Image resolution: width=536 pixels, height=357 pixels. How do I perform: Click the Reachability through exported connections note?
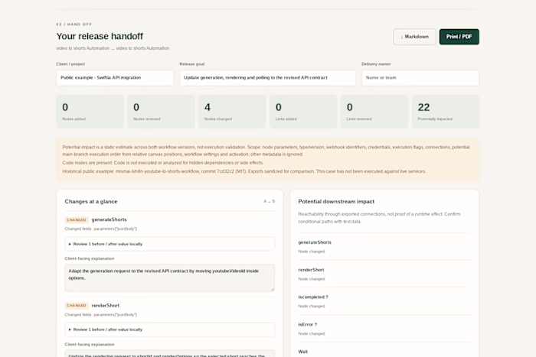[x=379, y=218]
